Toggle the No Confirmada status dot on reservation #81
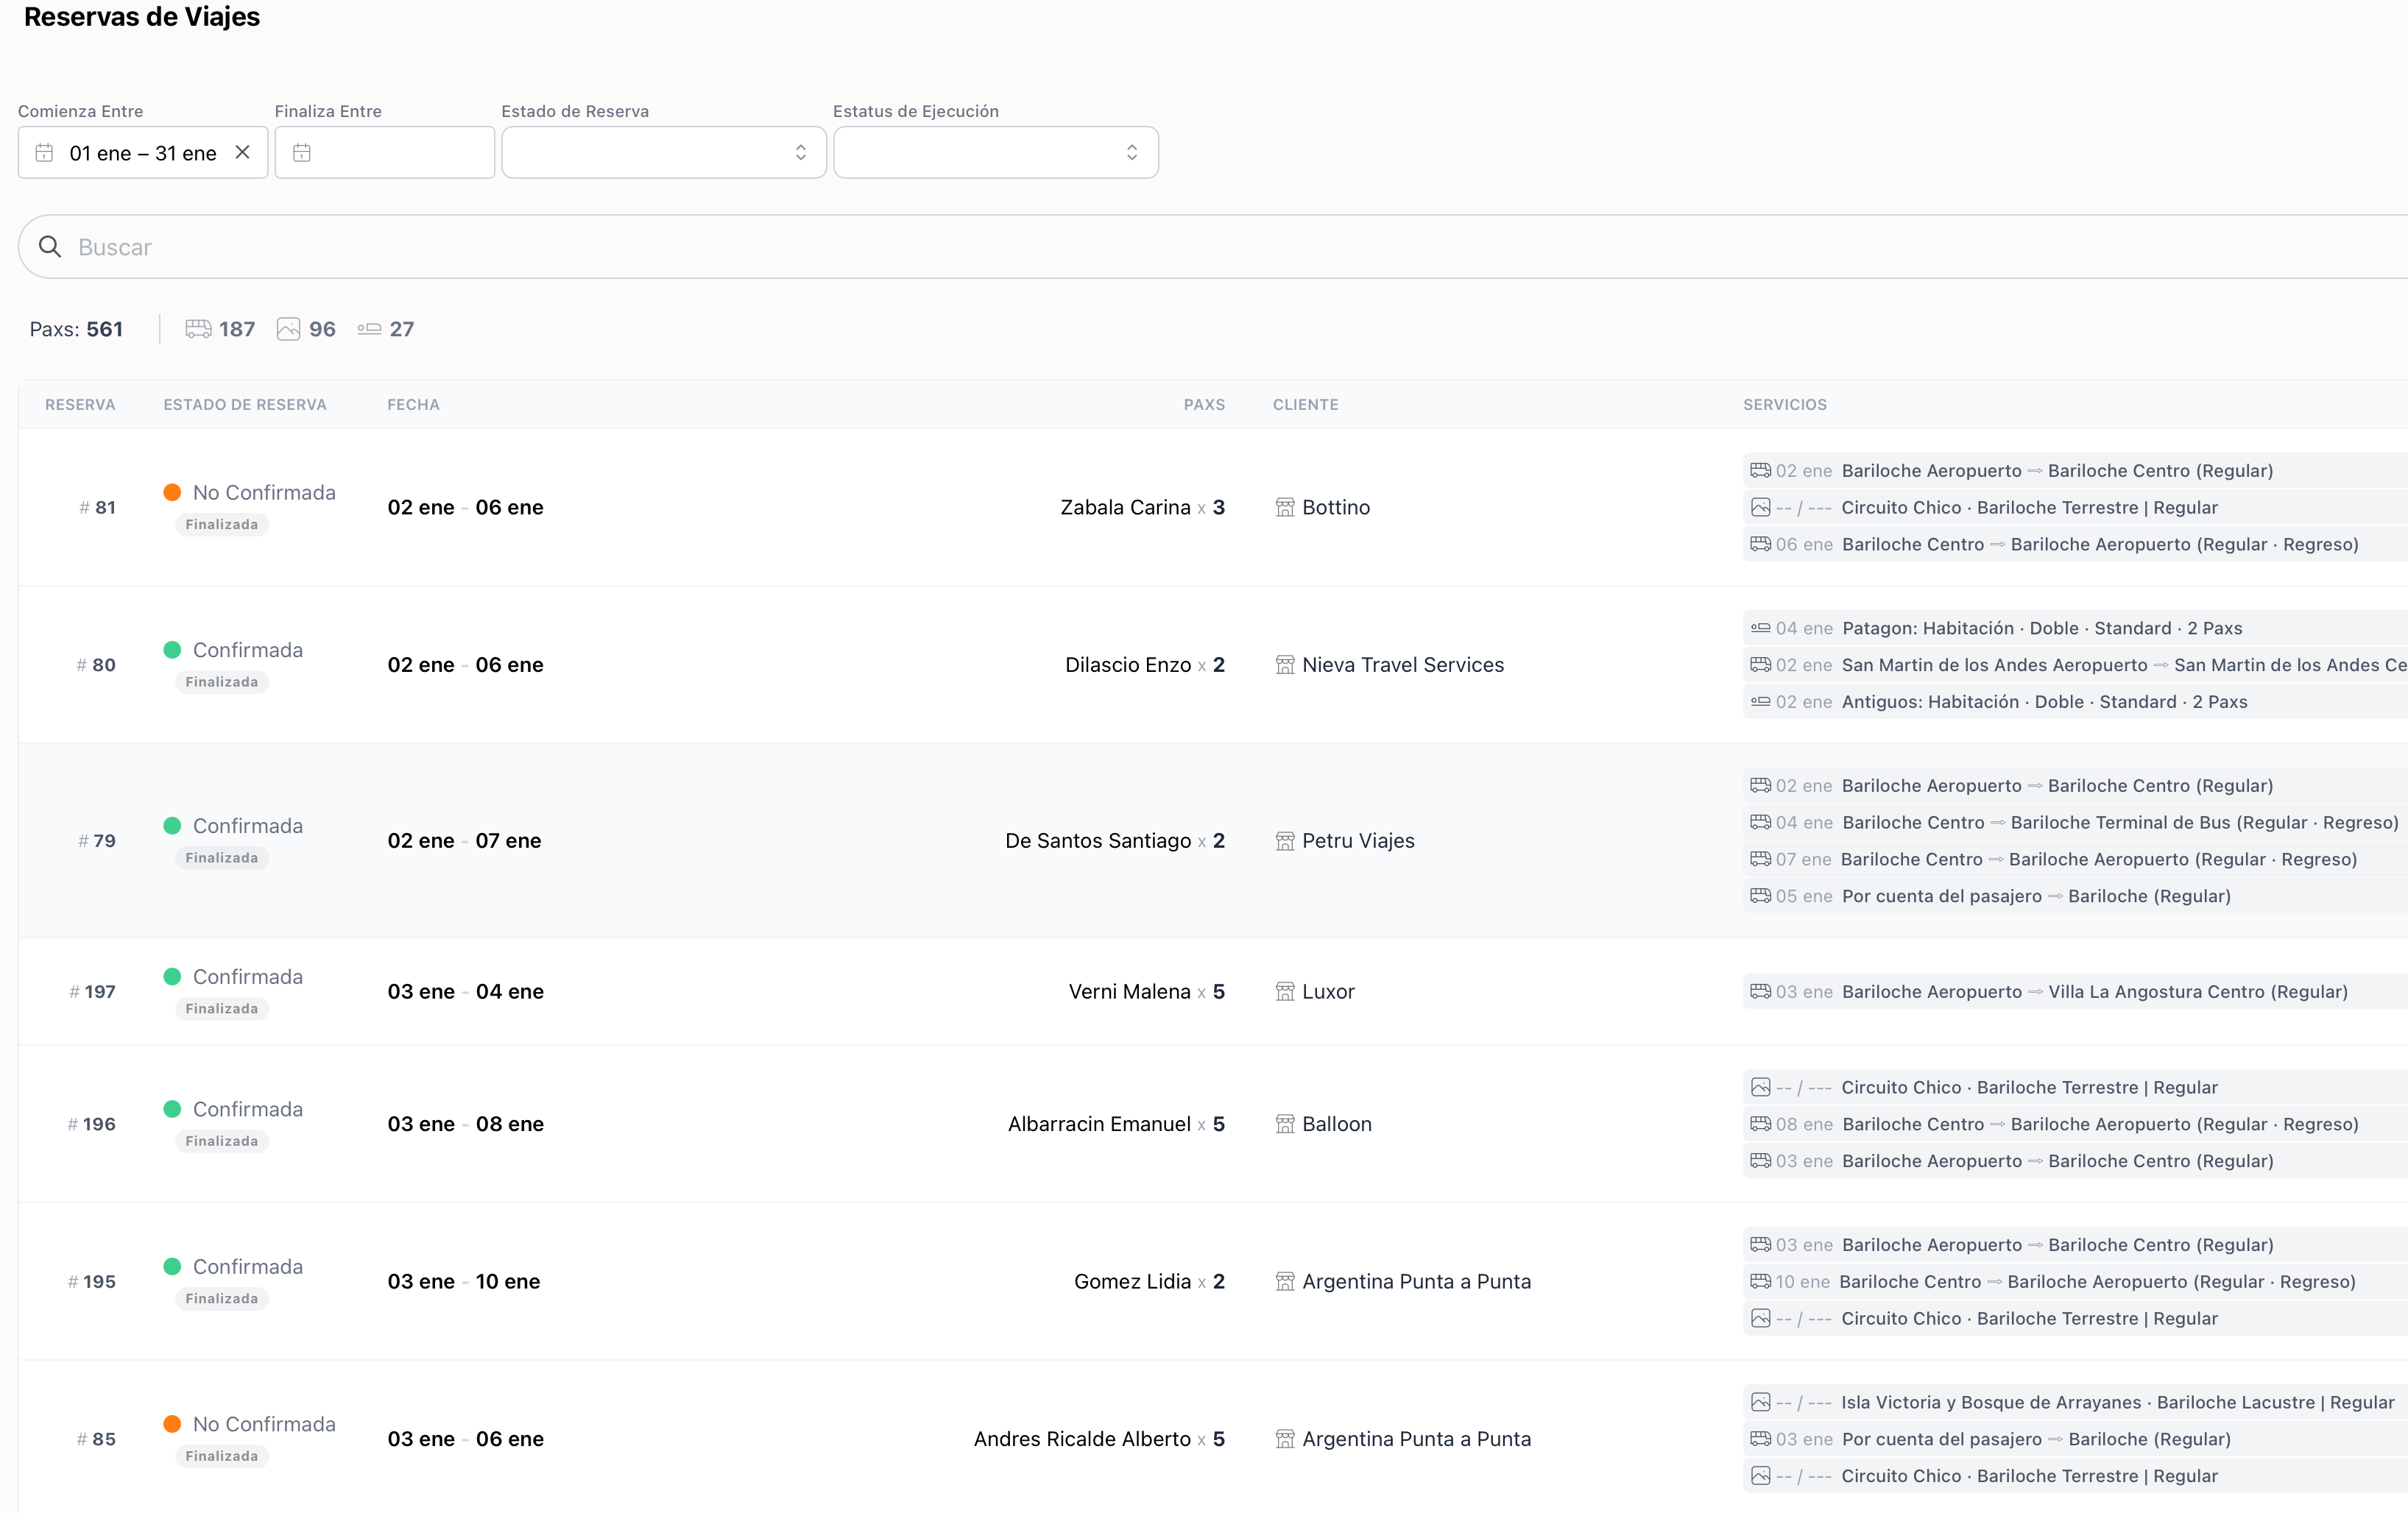2408x1513 pixels. (173, 492)
